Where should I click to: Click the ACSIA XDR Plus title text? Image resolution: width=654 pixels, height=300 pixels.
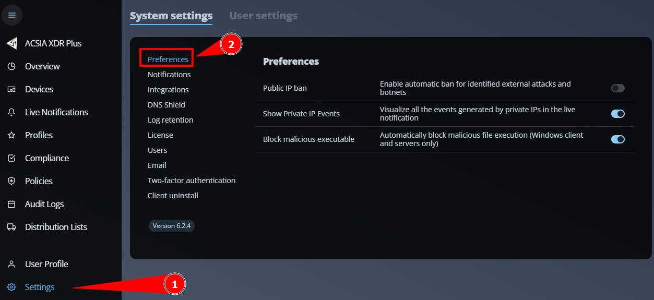point(53,43)
